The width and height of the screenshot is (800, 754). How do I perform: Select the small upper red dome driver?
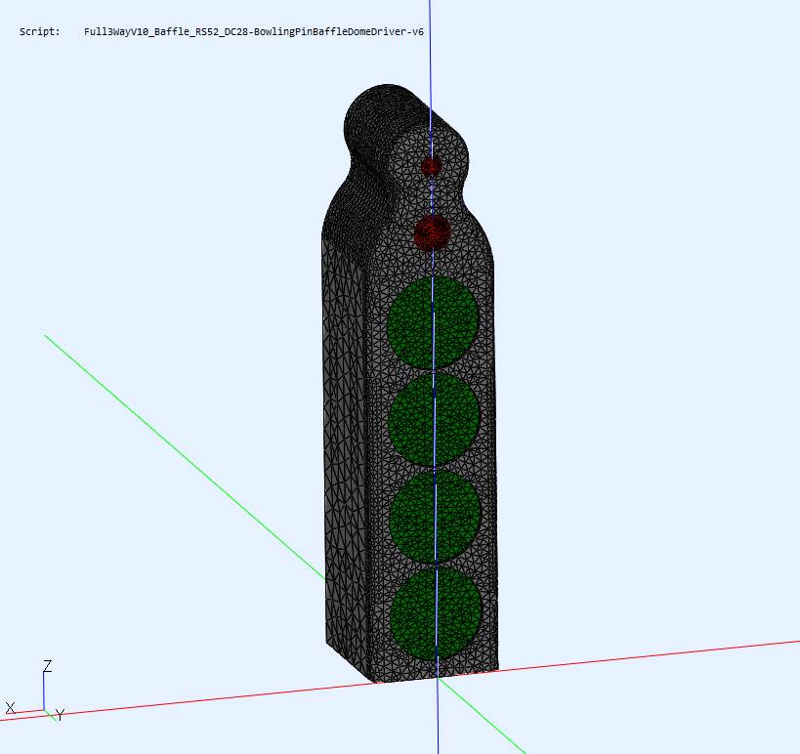(x=431, y=166)
